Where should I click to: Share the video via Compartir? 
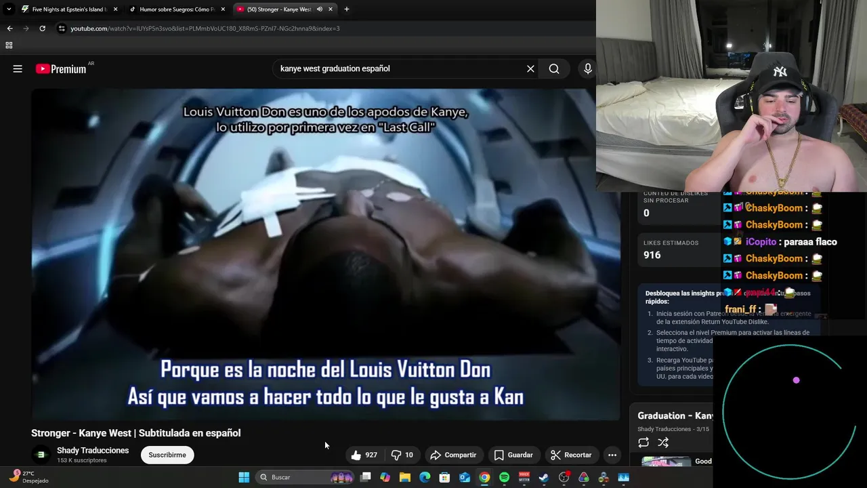453,455
